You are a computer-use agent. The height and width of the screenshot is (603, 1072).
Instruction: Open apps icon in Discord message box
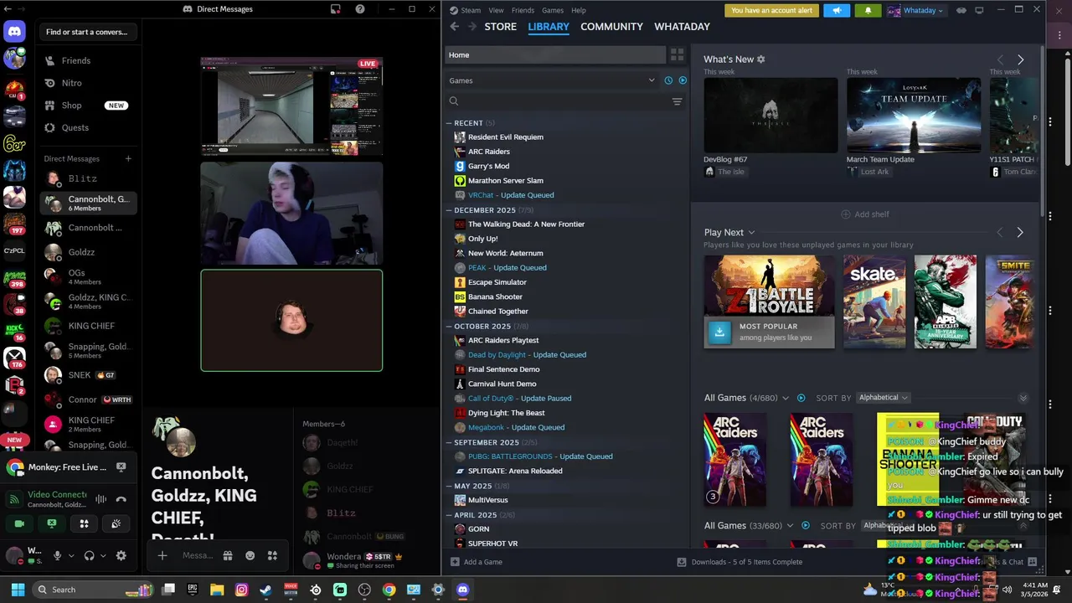pos(272,555)
